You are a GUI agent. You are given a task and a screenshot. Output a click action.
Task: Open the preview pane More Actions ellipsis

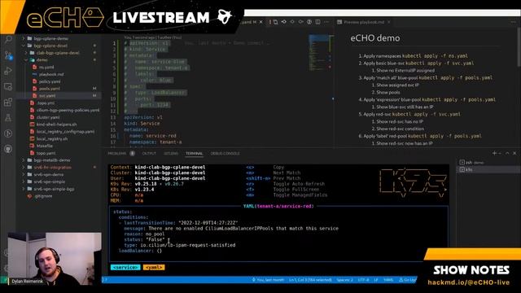(514, 22)
